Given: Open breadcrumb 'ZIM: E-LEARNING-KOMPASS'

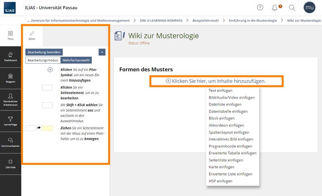Looking at the screenshot, I should (161, 20).
